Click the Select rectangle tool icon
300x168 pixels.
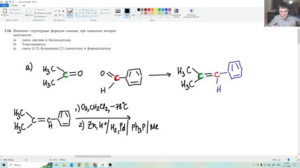(x=29, y=11)
